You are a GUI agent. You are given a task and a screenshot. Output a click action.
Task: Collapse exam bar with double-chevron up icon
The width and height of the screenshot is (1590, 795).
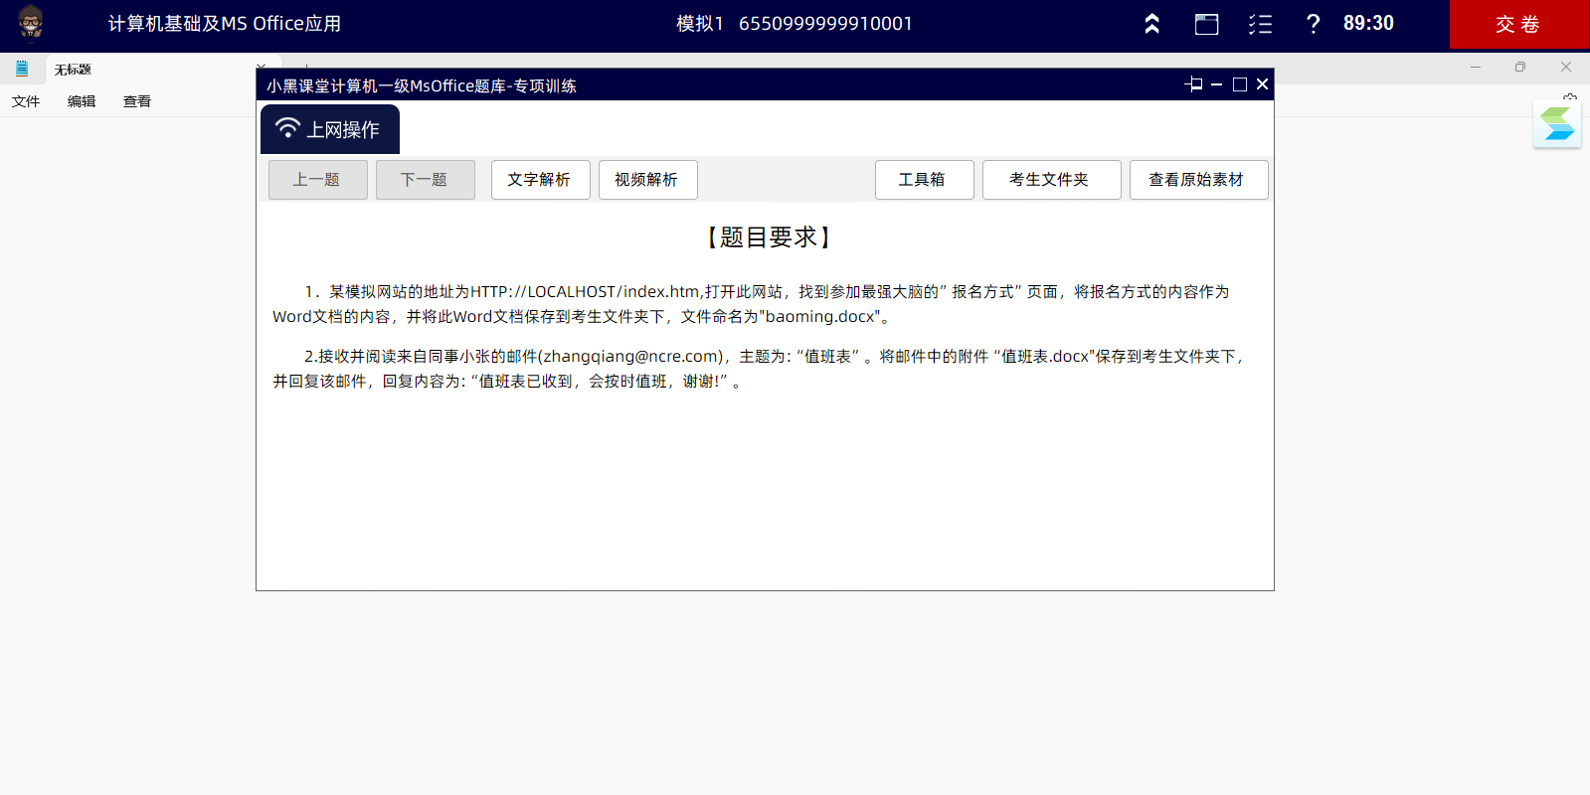[x=1151, y=24]
